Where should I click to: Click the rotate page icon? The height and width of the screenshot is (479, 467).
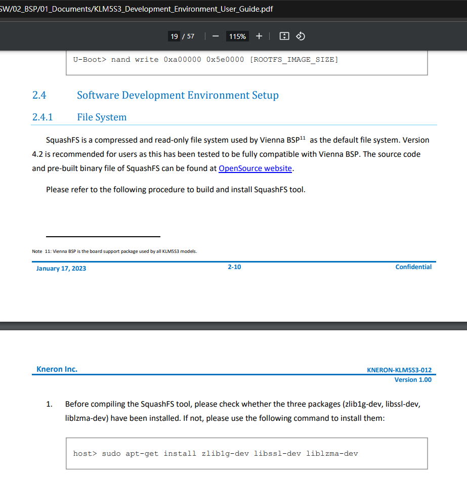pyautogui.click(x=301, y=36)
